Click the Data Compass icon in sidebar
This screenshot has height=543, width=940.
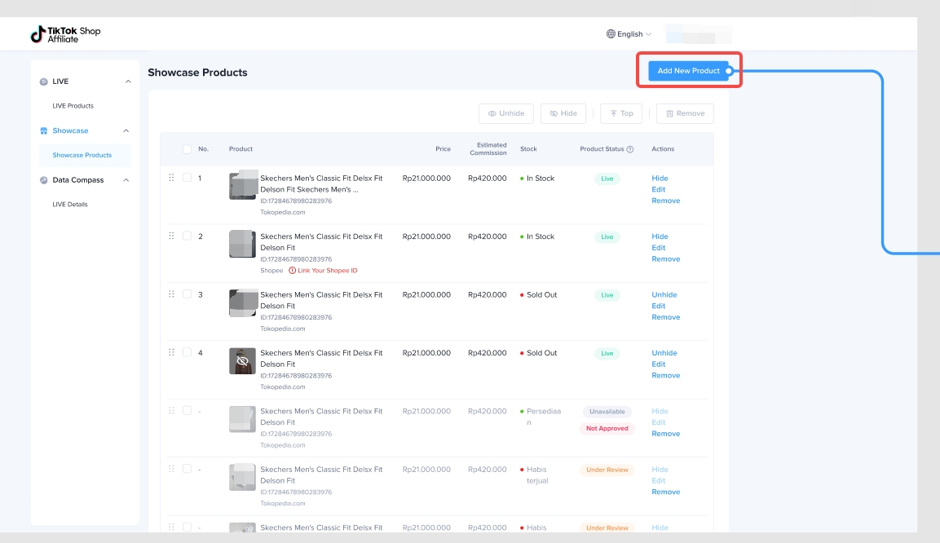pyautogui.click(x=44, y=180)
